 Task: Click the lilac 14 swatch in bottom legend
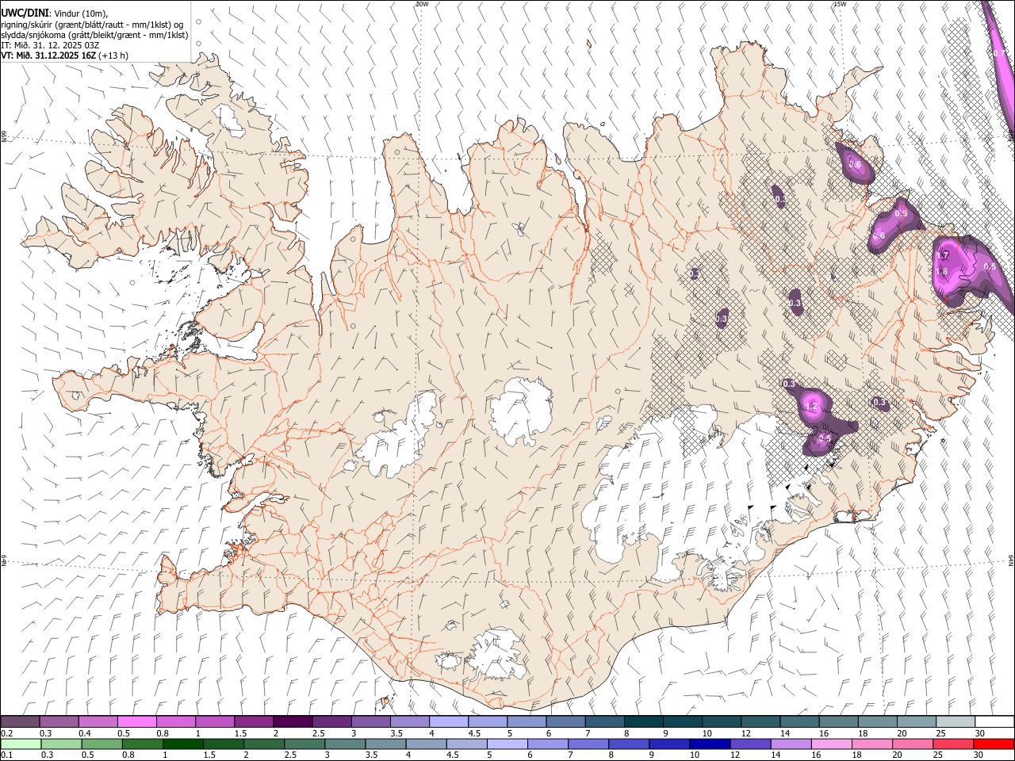tap(790, 744)
